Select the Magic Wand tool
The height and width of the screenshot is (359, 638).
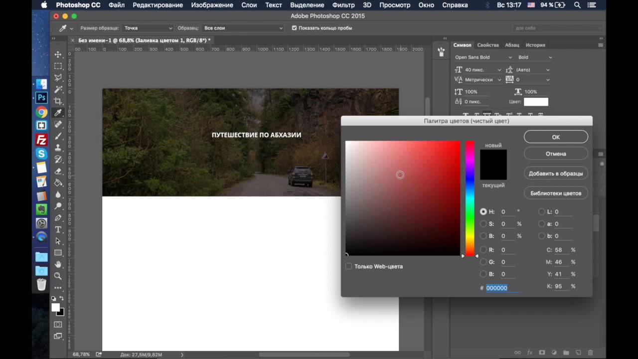58,89
